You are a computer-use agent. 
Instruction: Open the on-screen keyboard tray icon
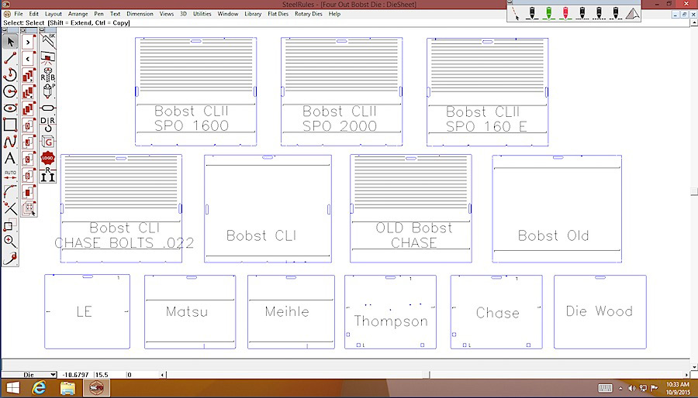[605, 388]
